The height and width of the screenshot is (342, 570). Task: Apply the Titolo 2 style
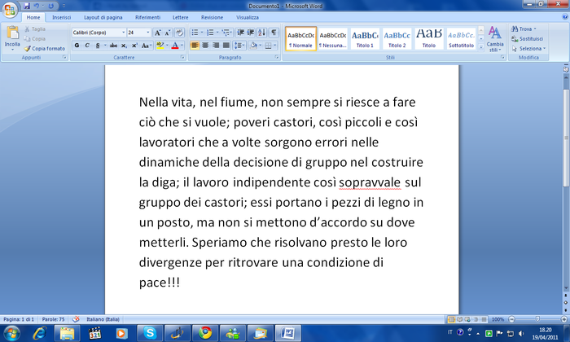[x=397, y=38]
